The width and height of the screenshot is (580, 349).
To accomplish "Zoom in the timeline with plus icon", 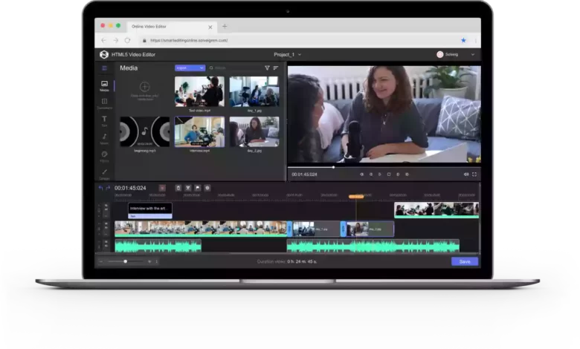I will pyautogui.click(x=149, y=261).
